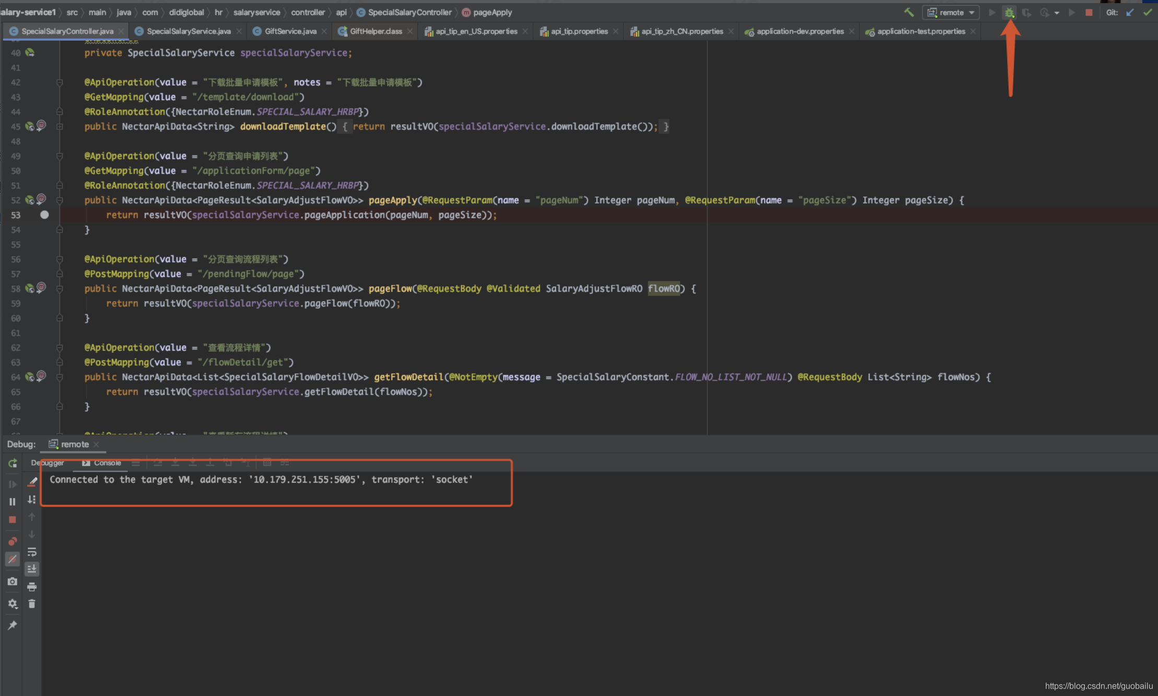
Task: Click the red Stop button in top toolbar
Action: coord(1089,13)
